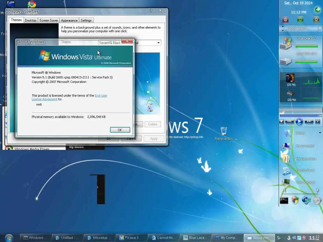Open Local Disk (C:) drive icon
The height and width of the screenshot is (242, 323).
pos(286,43)
